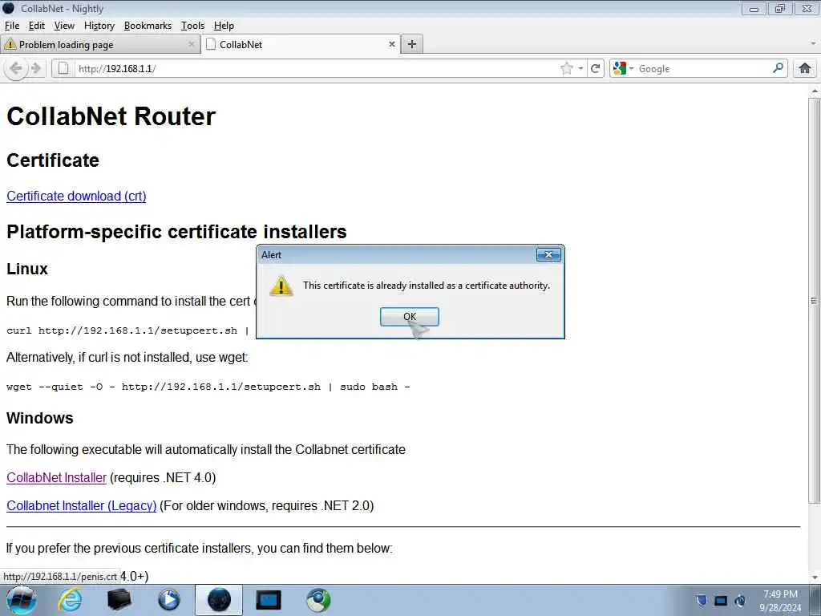821x616 pixels.
Task: Close the Alert dialog with X
Action: point(548,254)
